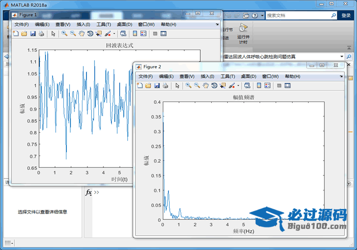
Task: Open 插入(I) menu in Figure 1
Action: [83, 24]
